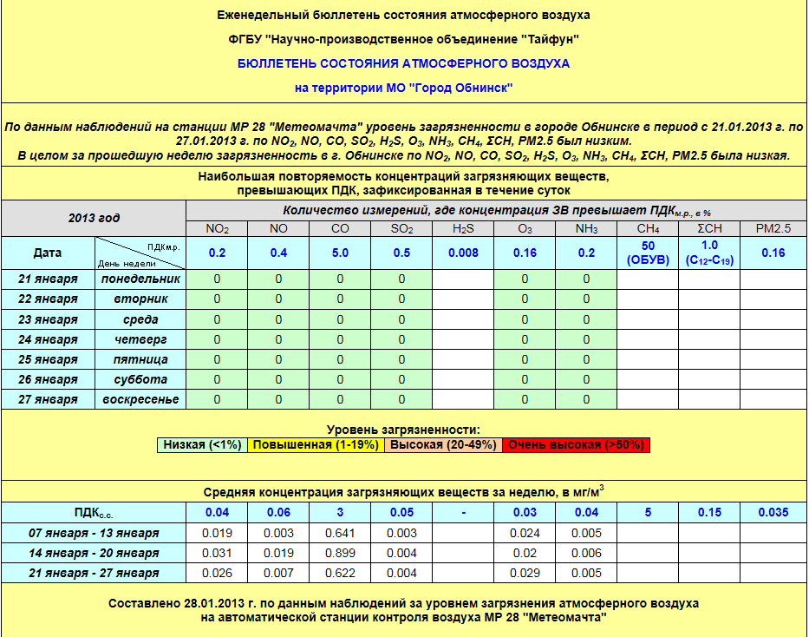Image resolution: width=809 pixels, height=637 pixels.
Task: Click the red Очень высокая (>50%) legend box
Action: (575, 444)
